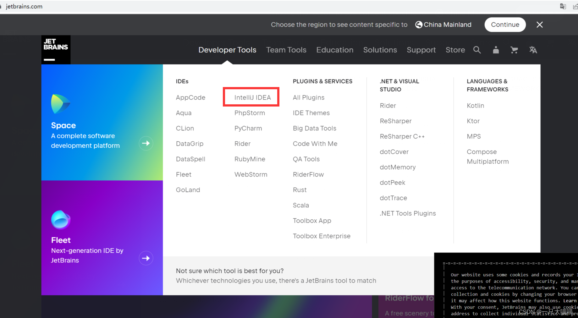Viewport: 578px width, 318px height.
Task: Open the DataSpell link
Action: coord(190,159)
